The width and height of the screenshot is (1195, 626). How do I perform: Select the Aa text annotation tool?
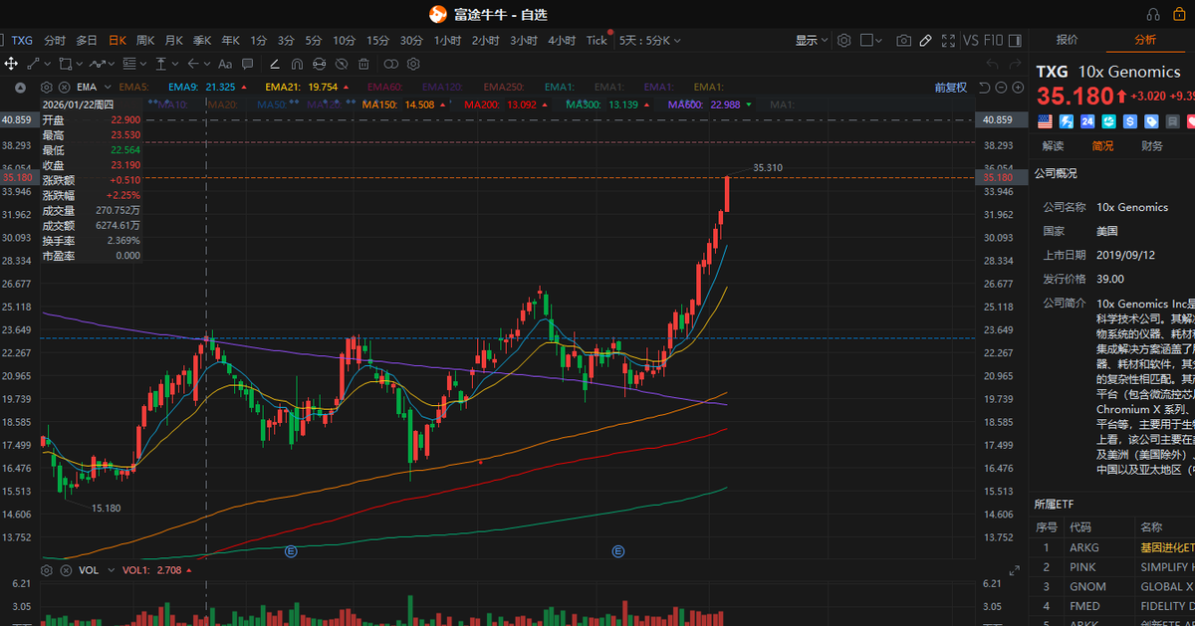coord(224,64)
